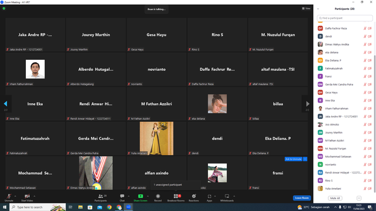Screen dimensions: 376x211
Task: Go to previous gallery page arrow
Action: [5, 104]
